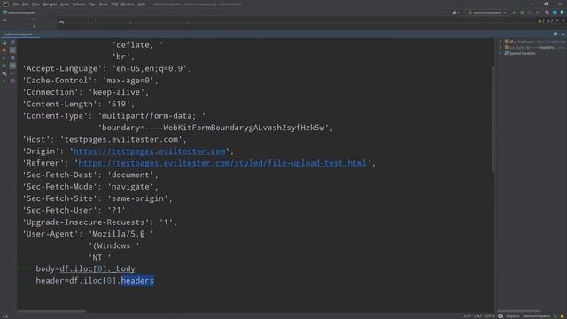Viewport: 567px width, 319px height.
Task: Open the Run menu
Action: click(x=92, y=4)
